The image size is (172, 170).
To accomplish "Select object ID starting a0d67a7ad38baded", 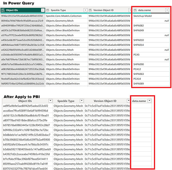I will [23, 64].
